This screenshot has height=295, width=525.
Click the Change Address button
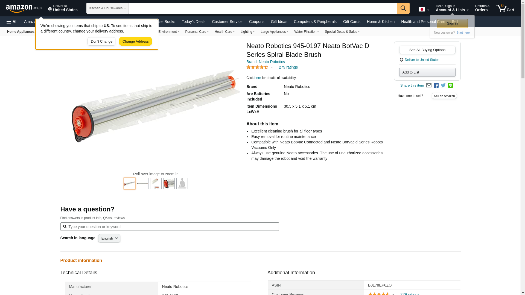click(x=135, y=42)
